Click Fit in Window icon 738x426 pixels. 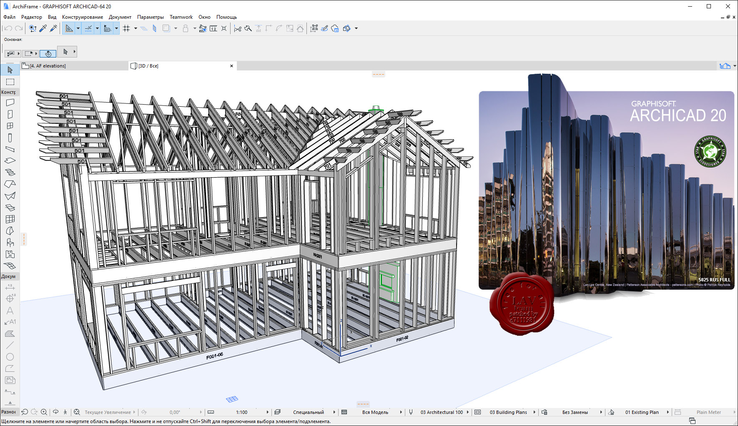77,412
